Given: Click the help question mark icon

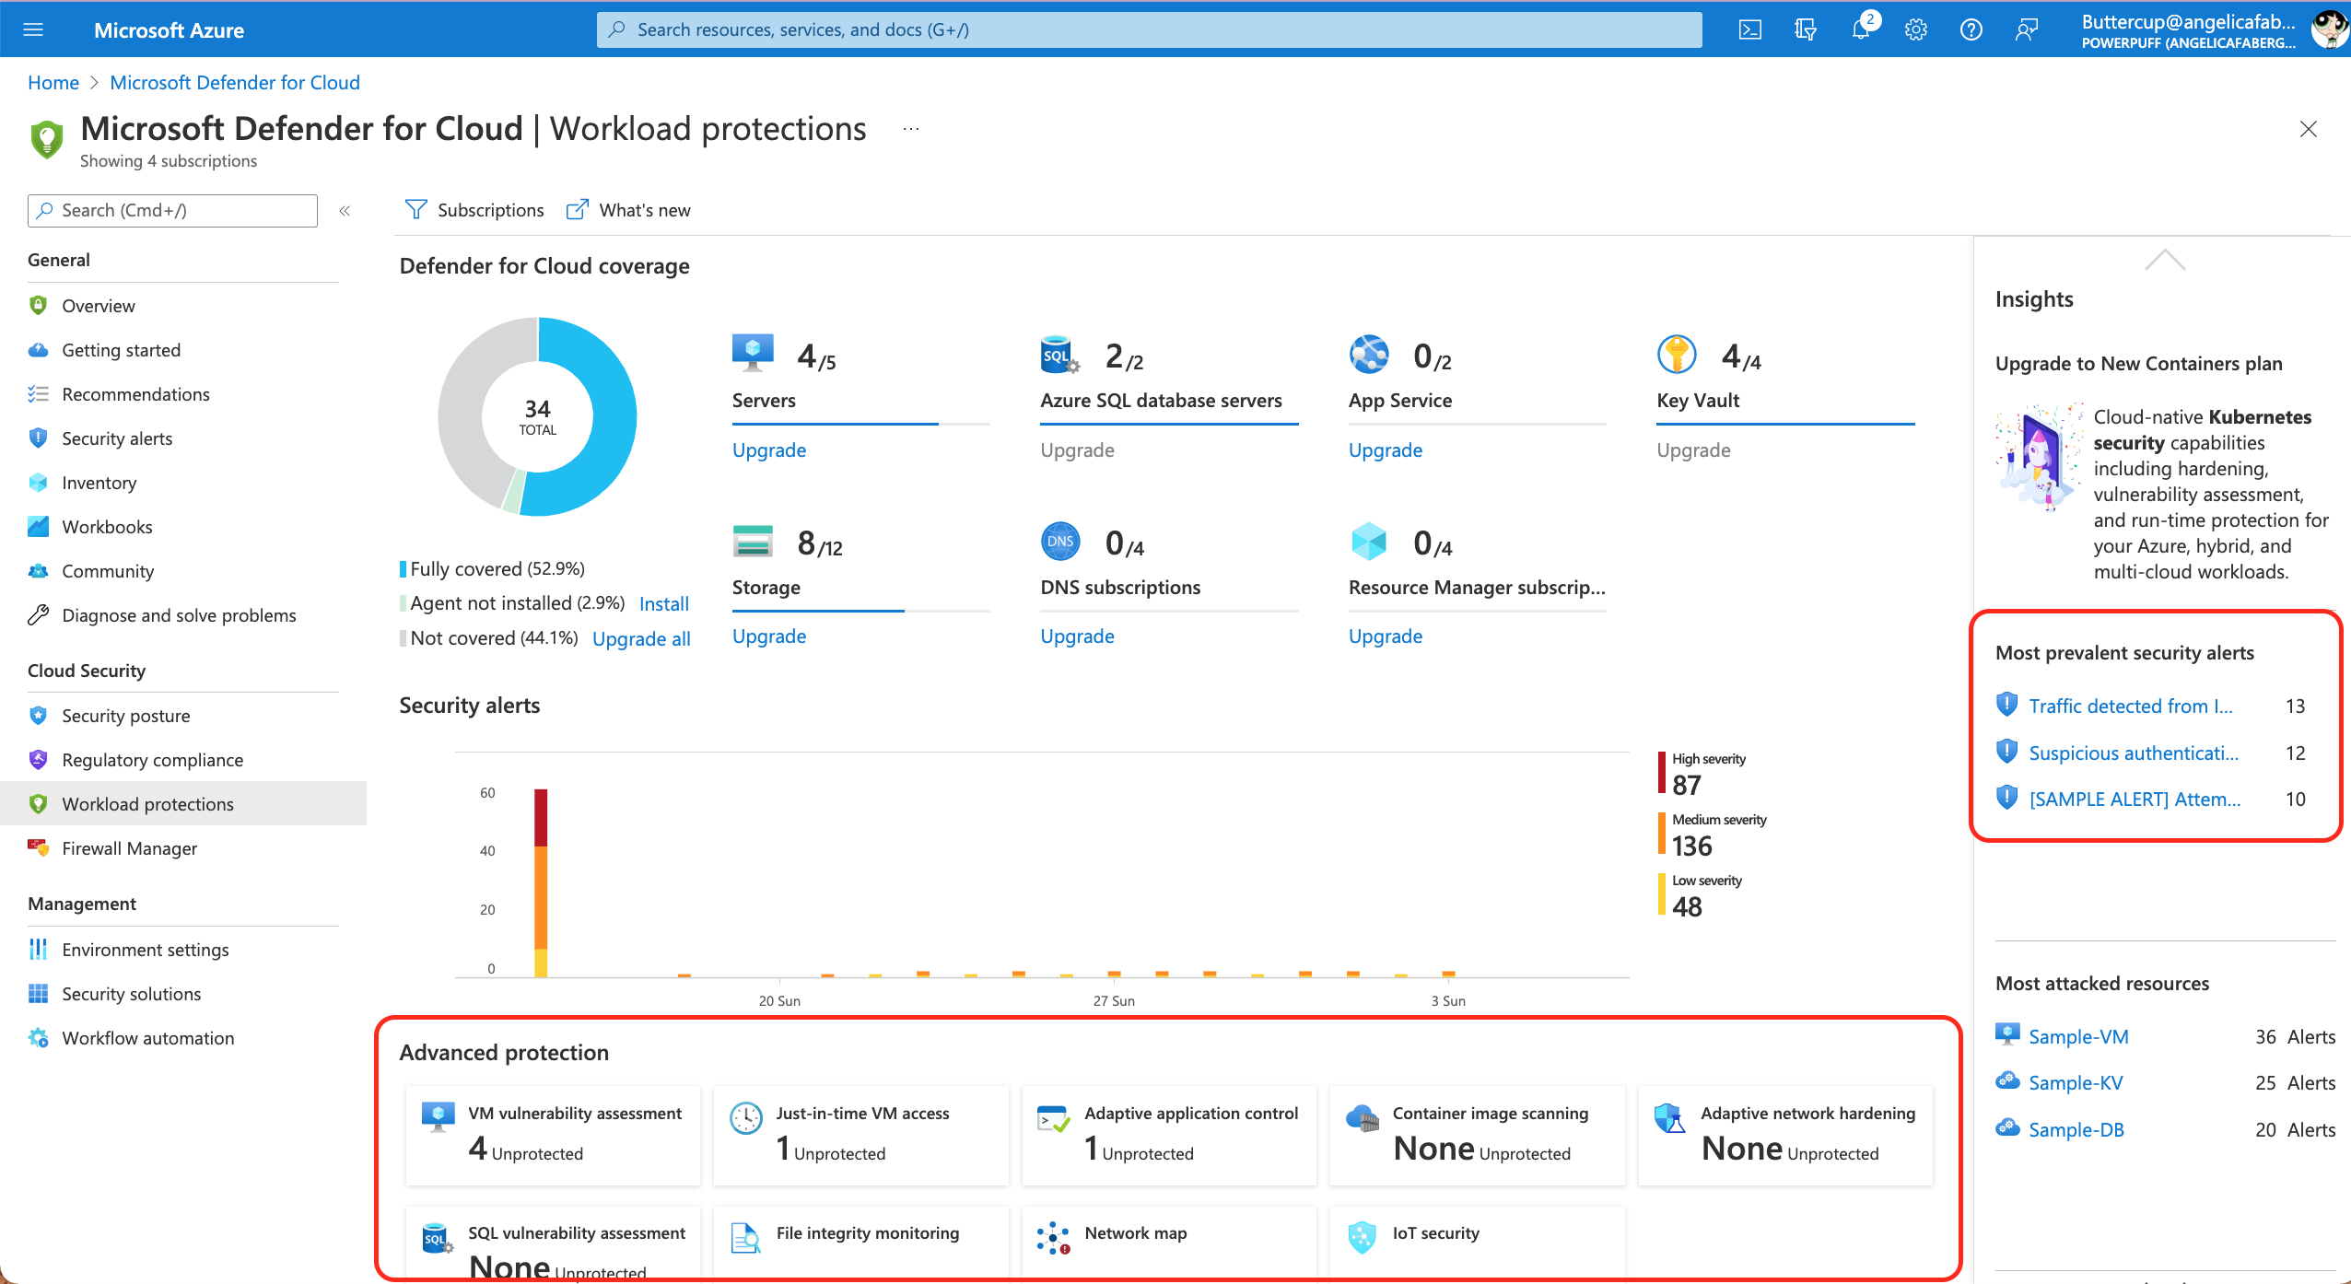Looking at the screenshot, I should pyautogui.click(x=1971, y=29).
